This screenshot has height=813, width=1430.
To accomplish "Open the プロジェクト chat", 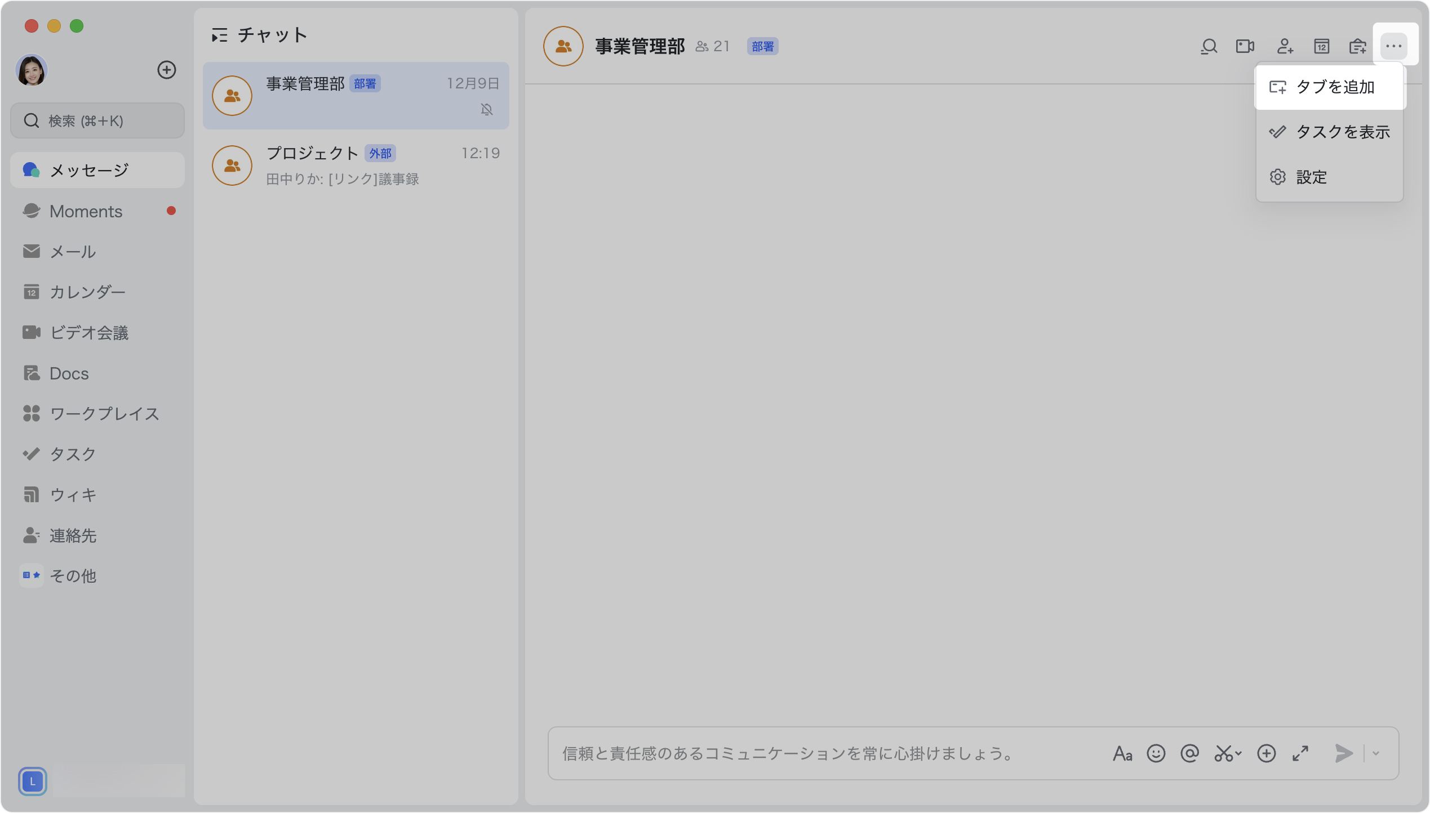I will point(355,166).
